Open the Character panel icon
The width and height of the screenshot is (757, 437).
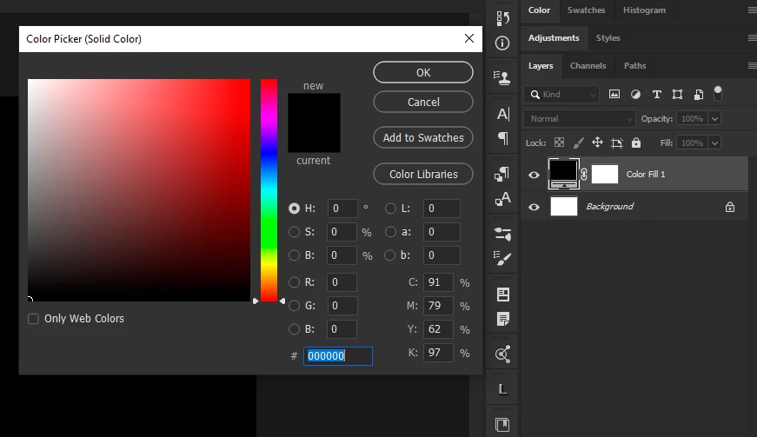(502, 114)
